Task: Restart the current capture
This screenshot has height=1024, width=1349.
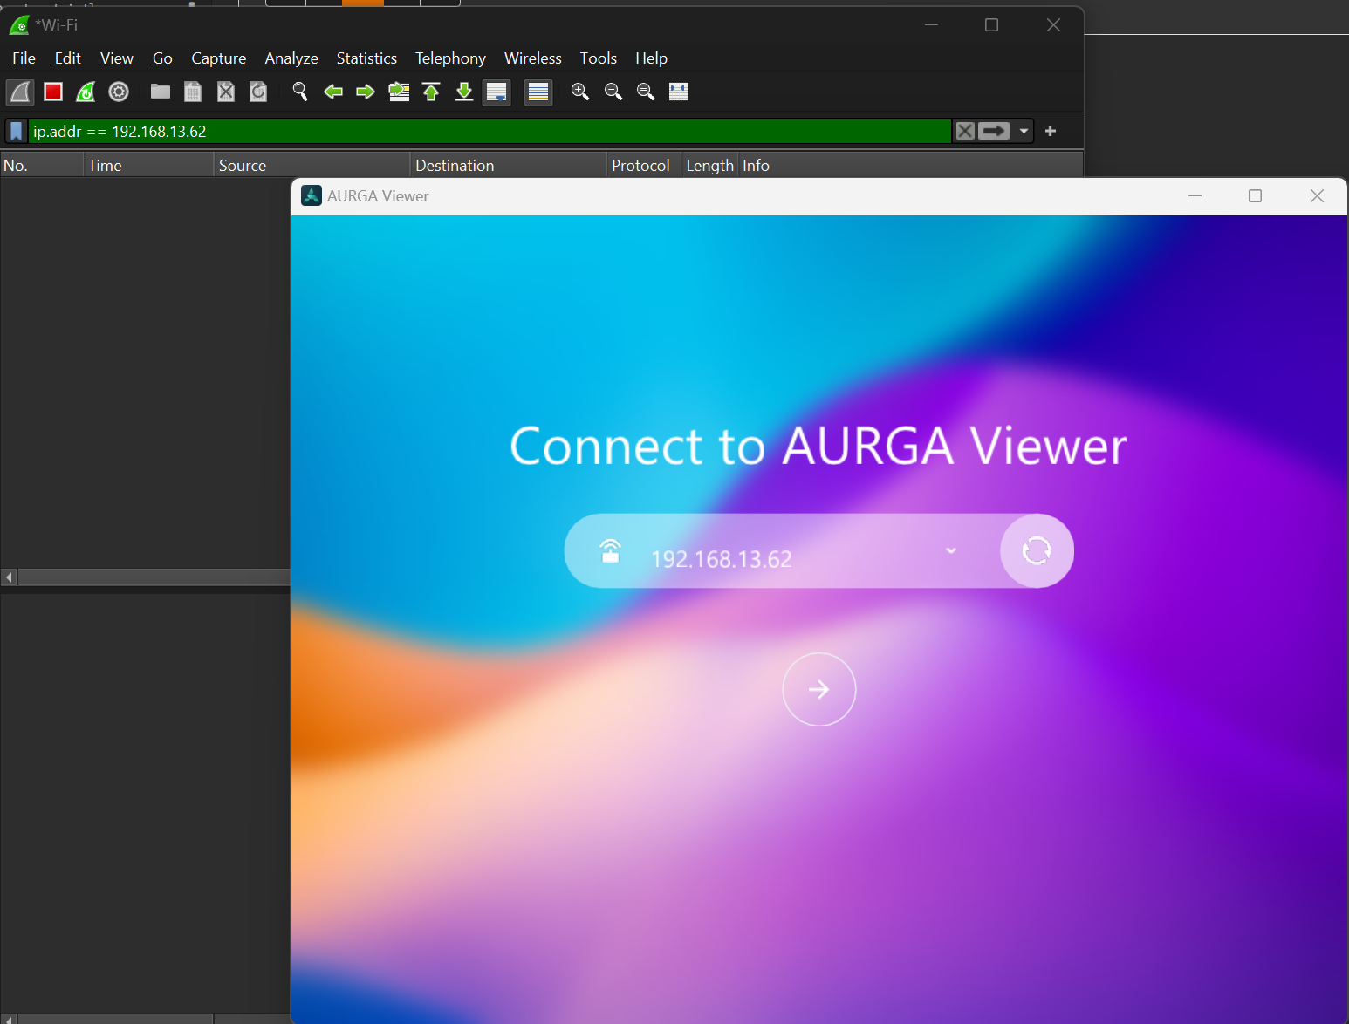Action: (86, 92)
